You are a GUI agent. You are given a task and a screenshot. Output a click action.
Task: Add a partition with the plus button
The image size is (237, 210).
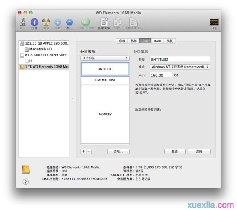[84, 151]
